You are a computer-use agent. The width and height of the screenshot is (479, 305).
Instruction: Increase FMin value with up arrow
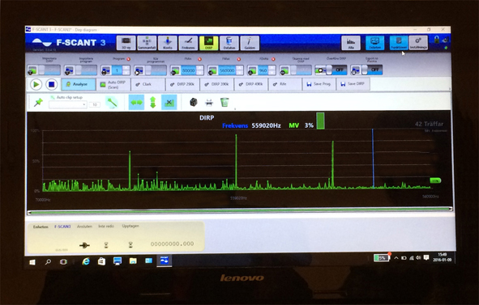click(200, 68)
